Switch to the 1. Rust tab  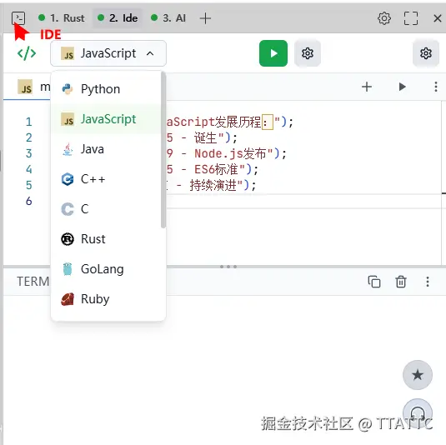(62, 18)
